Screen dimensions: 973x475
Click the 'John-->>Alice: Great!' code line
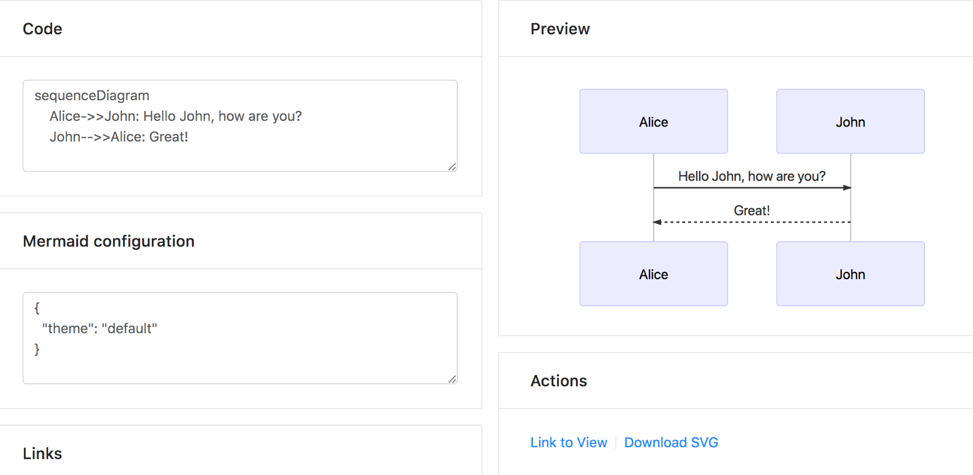coord(119,137)
